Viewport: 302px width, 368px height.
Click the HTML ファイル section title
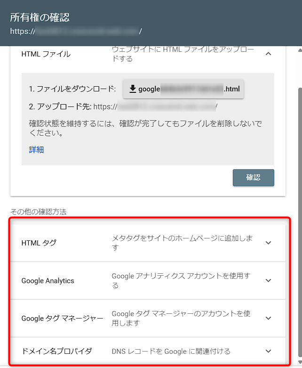(x=46, y=54)
